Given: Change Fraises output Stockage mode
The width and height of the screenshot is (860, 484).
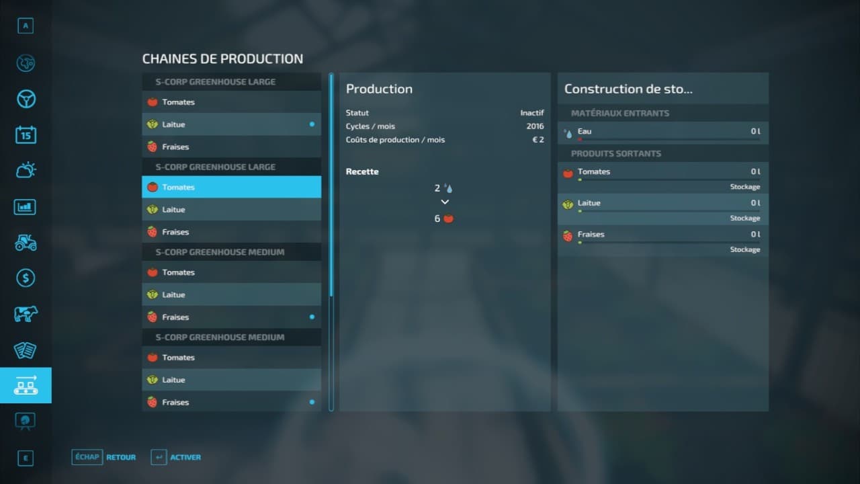Looking at the screenshot, I should (x=745, y=249).
